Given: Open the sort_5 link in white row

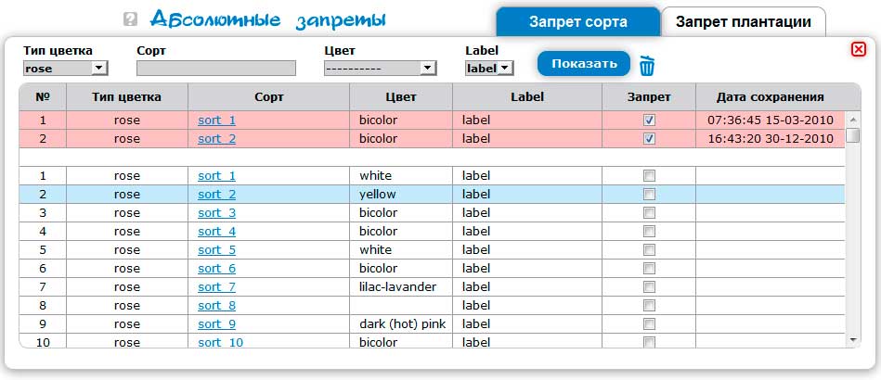Looking at the screenshot, I should click(x=216, y=250).
